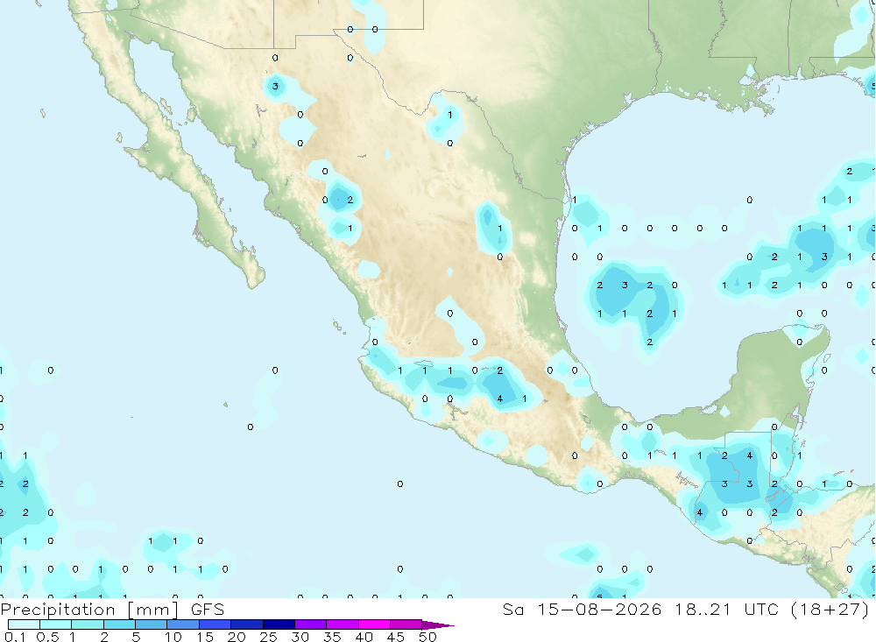This screenshot has width=876, height=642.
Task: Click the legend value '20'
Action: click(x=237, y=637)
